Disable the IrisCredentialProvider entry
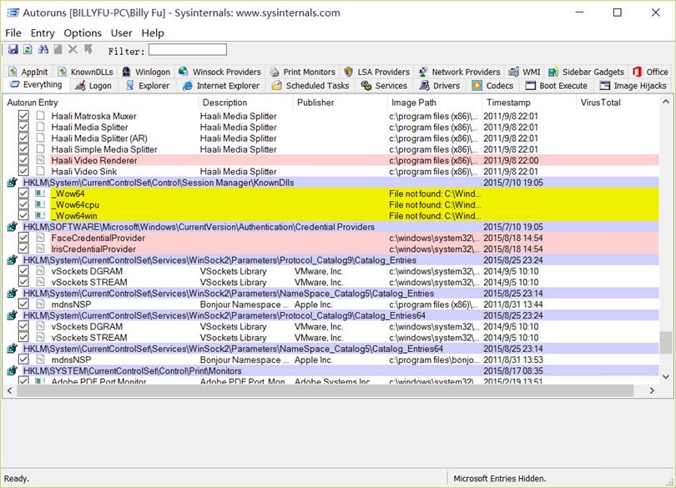This screenshot has height=488, width=676. [x=23, y=249]
